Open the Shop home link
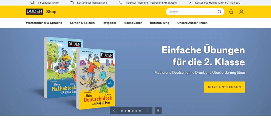 51,12
